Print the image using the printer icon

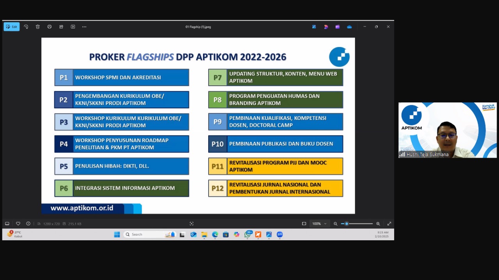point(50,27)
